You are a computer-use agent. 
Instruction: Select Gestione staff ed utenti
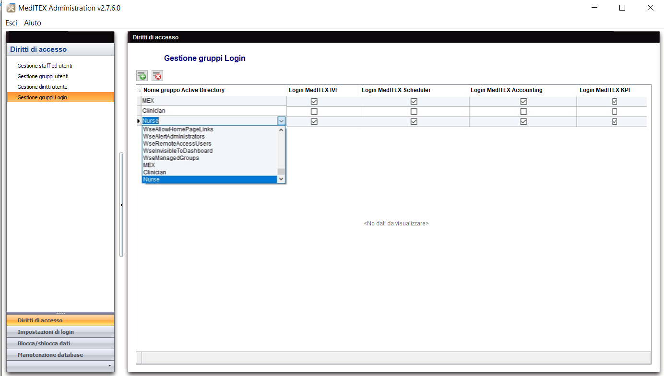tap(45, 66)
